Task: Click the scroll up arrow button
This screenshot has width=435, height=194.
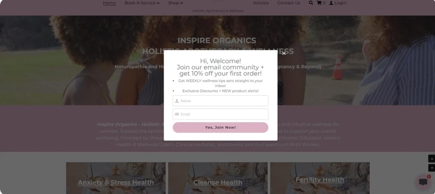Action: 432,159
